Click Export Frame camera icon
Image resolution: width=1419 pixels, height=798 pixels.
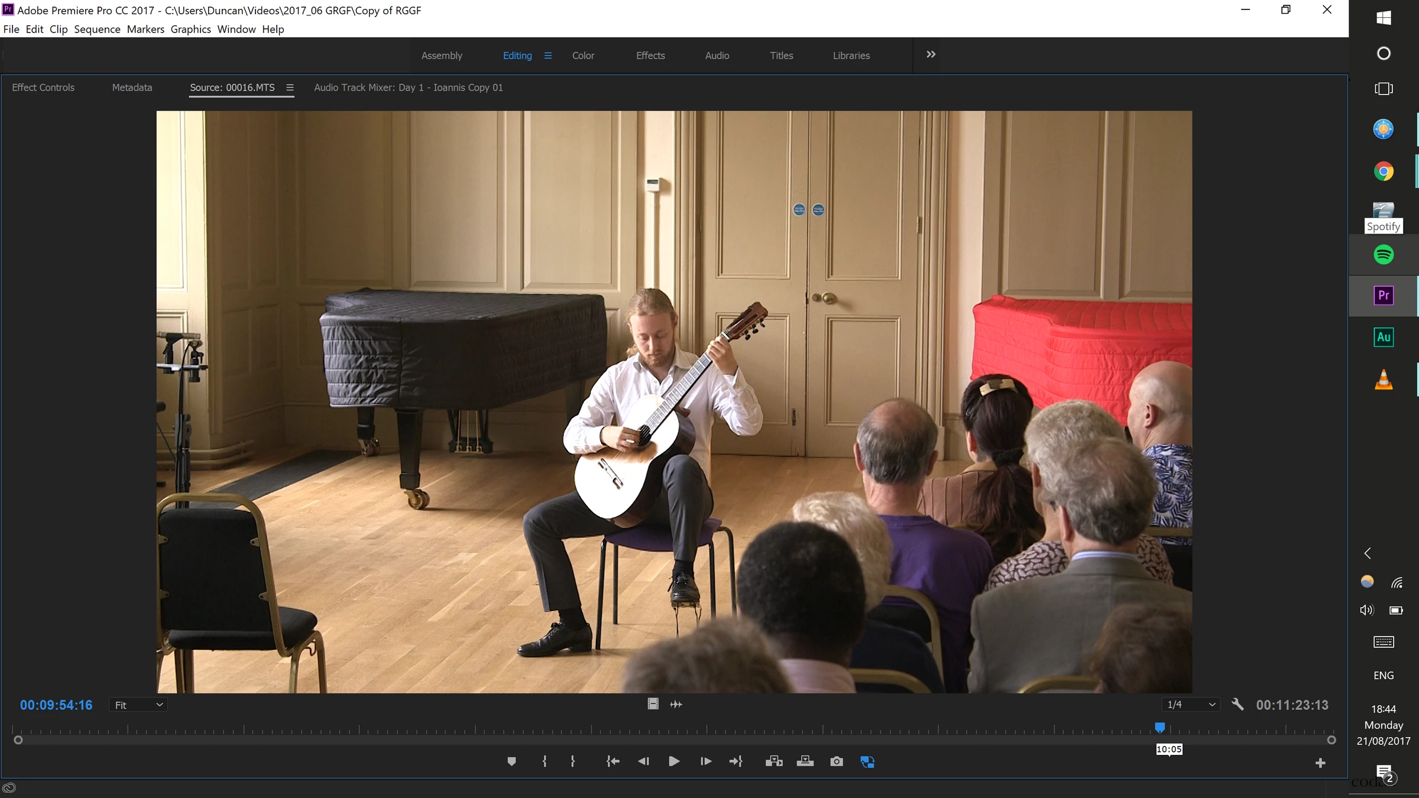pos(836,761)
